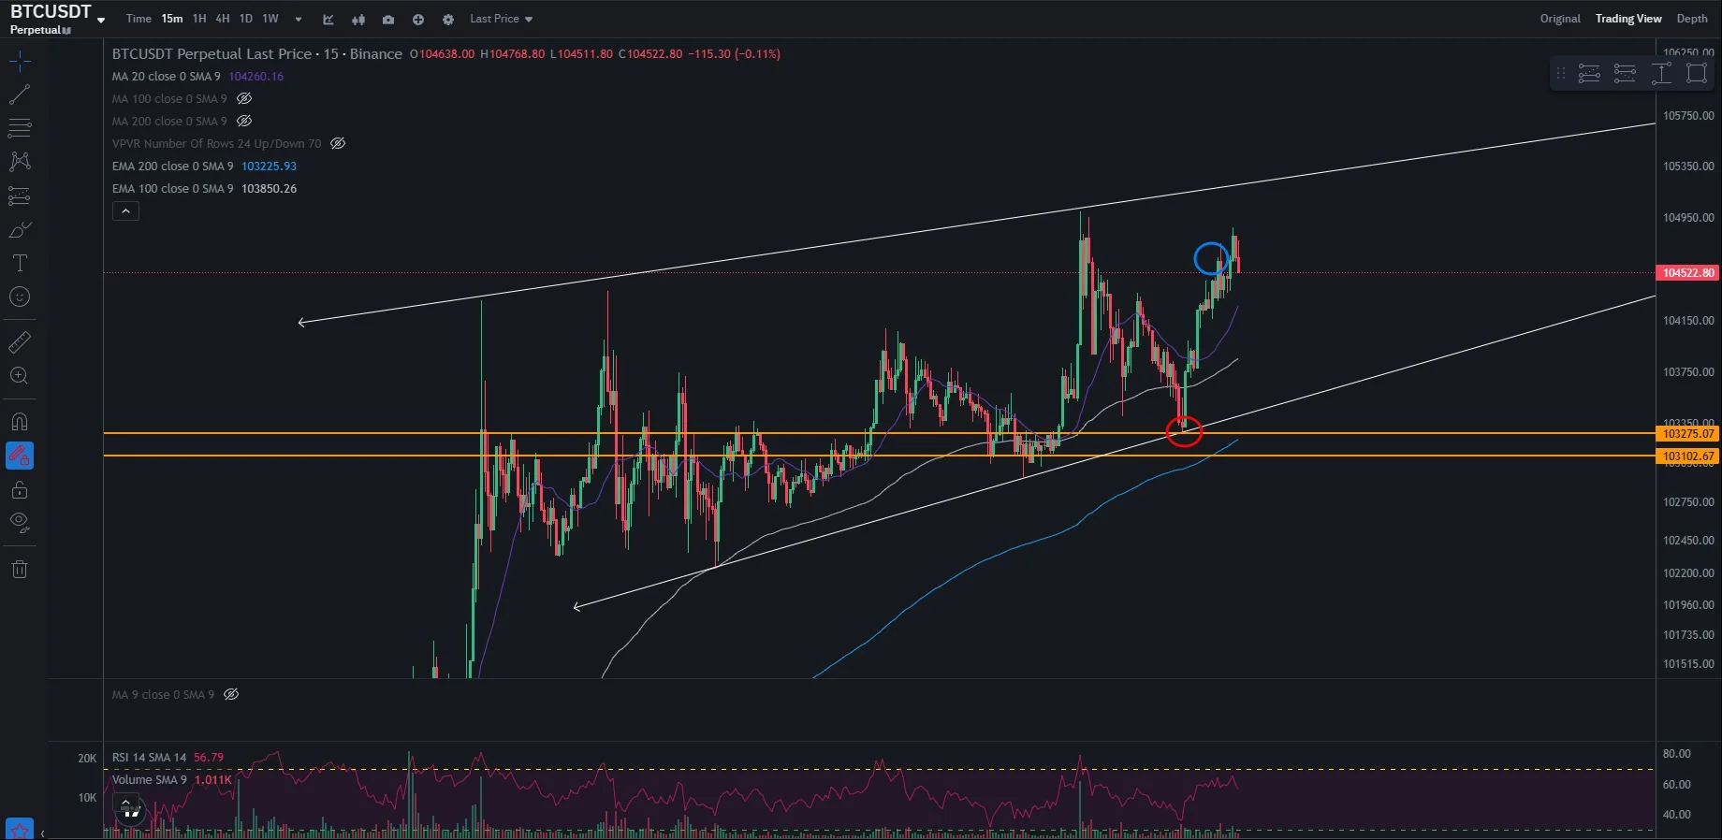Open chart settings gear icon
This screenshot has height=840, width=1722.
tap(448, 20)
